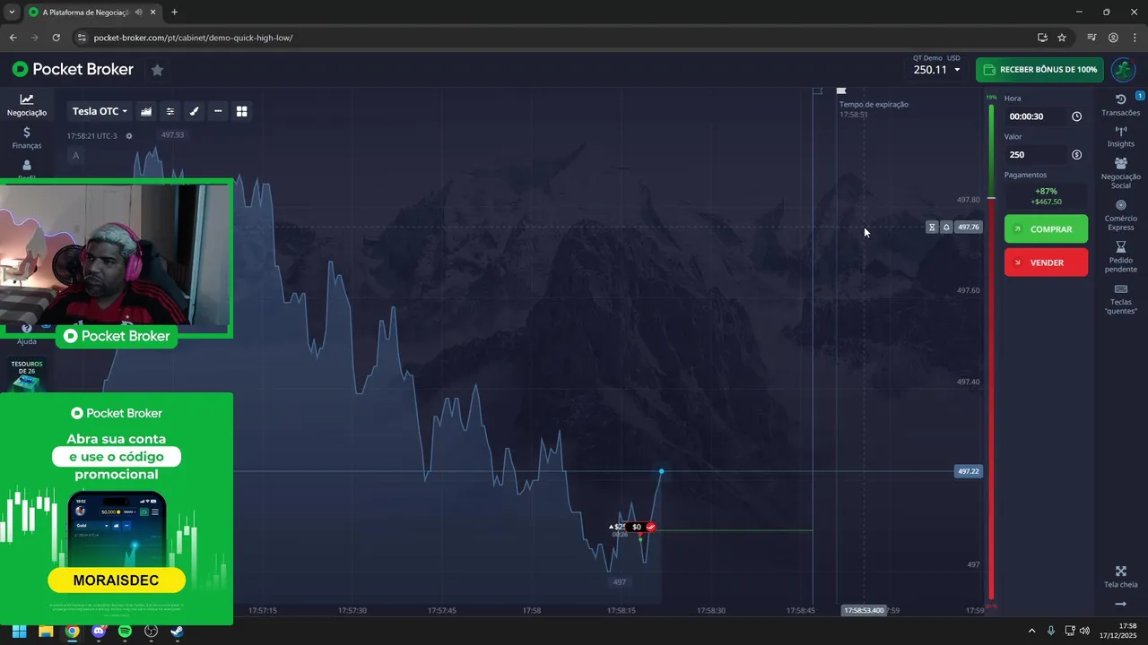Open Discord from the taskbar
Viewport: 1148px width, 645px height.
pos(99,631)
